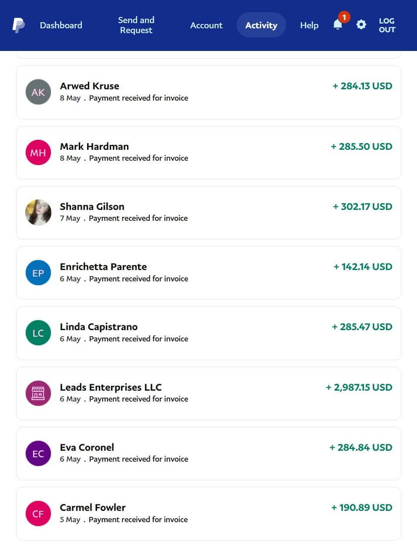Image resolution: width=417 pixels, height=547 pixels.
Task: Click Arwed Kruse's AK avatar
Action: (x=38, y=92)
